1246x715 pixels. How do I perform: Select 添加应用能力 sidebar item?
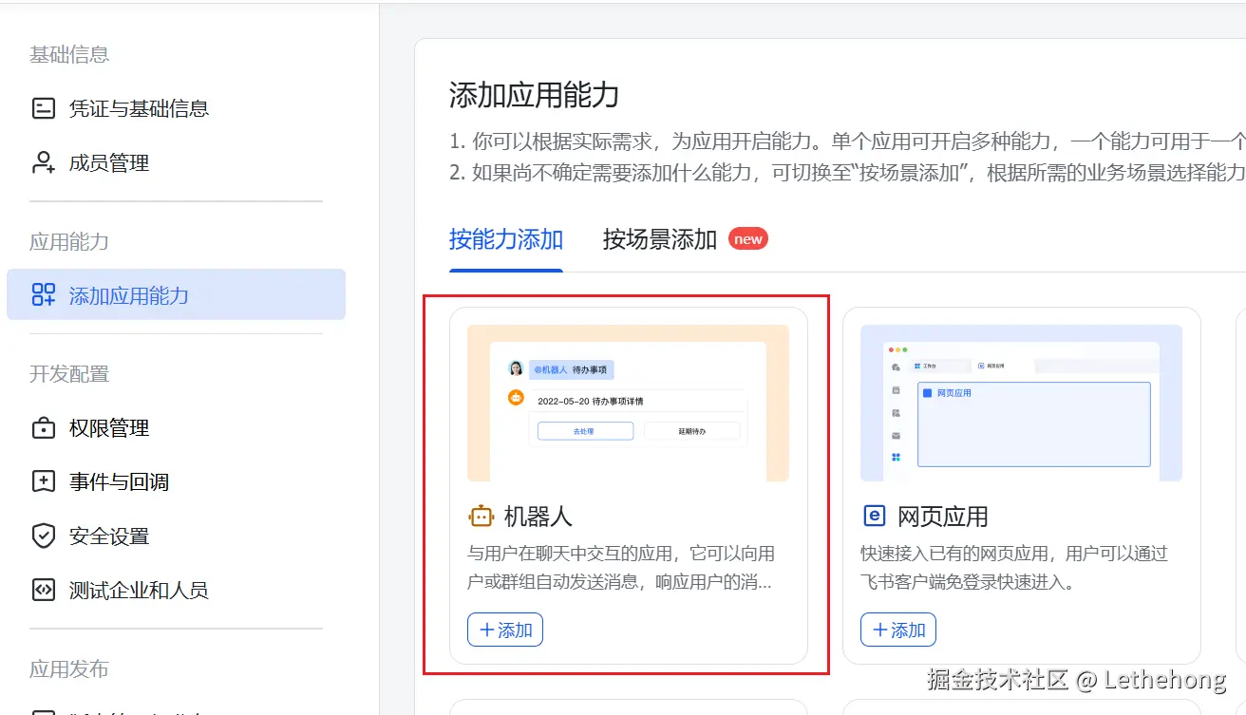(176, 294)
